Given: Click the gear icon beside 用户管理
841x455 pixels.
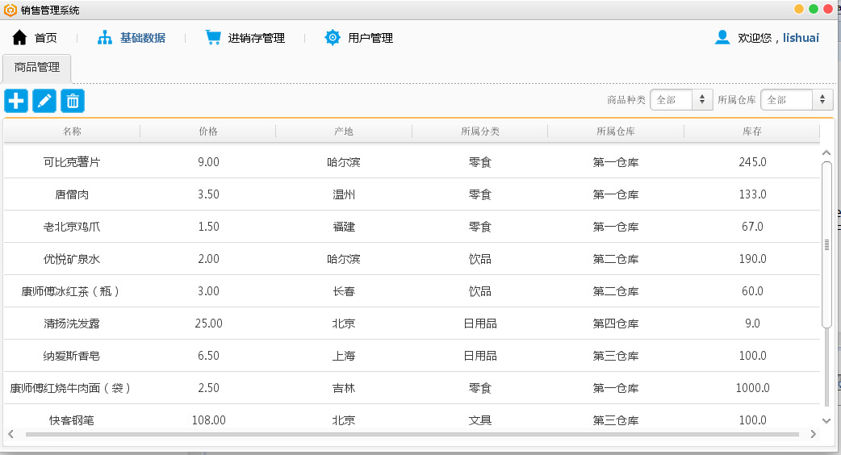Looking at the screenshot, I should click(x=333, y=38).
